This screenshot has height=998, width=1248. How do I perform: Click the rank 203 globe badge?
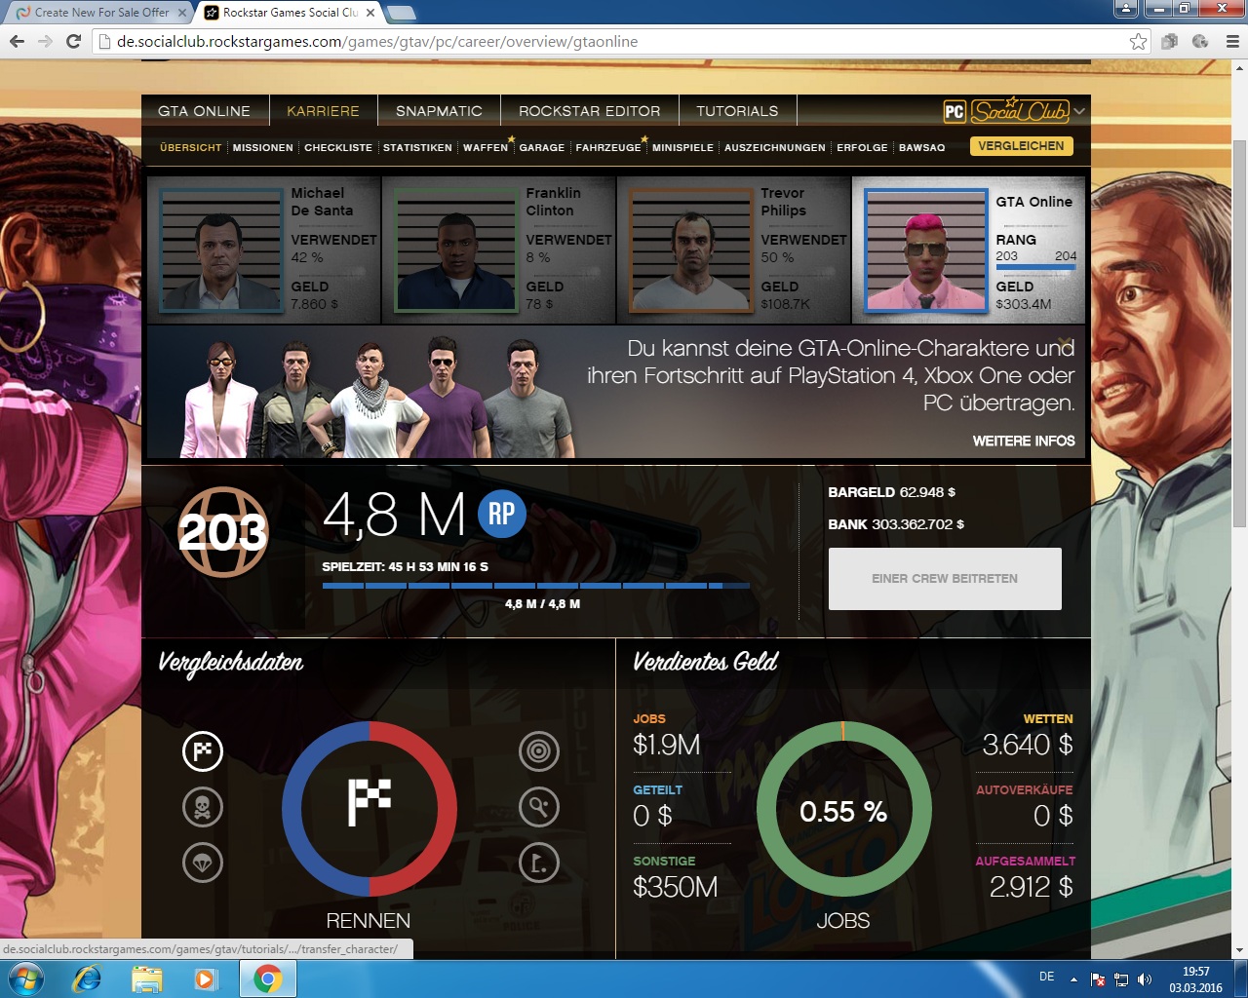tap(222, 532)
